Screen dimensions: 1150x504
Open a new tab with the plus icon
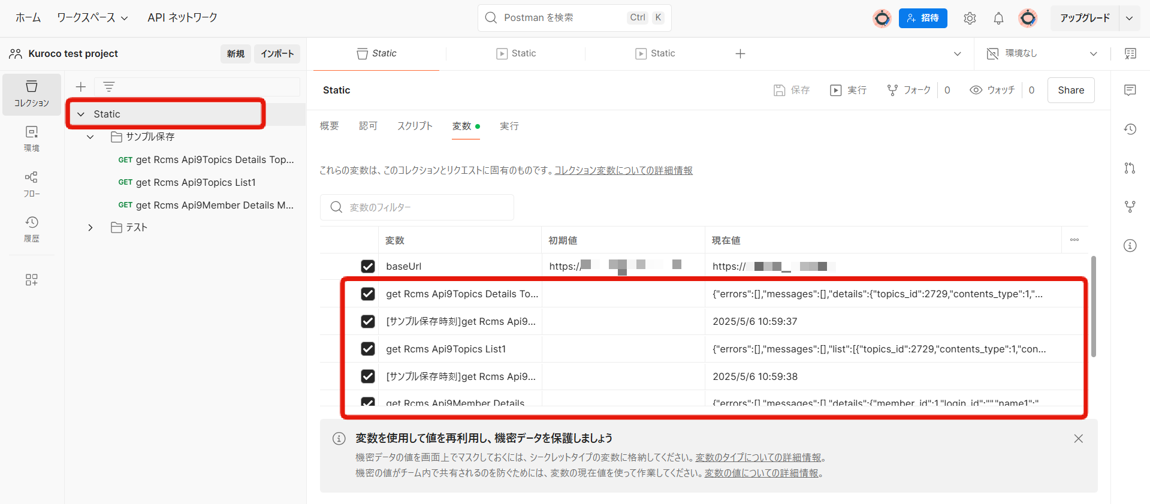click(x=741, y=54)
